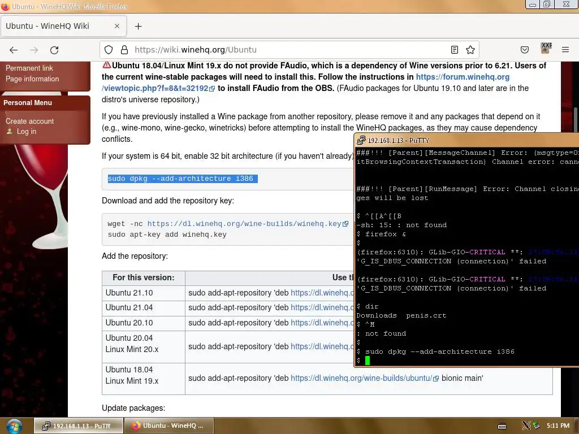Click the 5:11 PM taskbar clock
Viewport: 579px width, 434px height.
point(558,426)
